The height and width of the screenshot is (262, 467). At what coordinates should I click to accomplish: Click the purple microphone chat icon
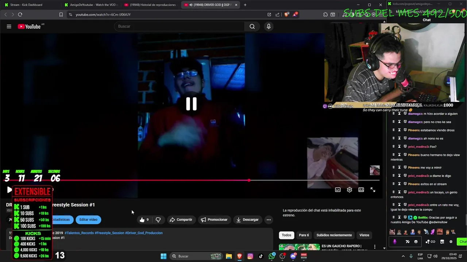coord(394,242)
